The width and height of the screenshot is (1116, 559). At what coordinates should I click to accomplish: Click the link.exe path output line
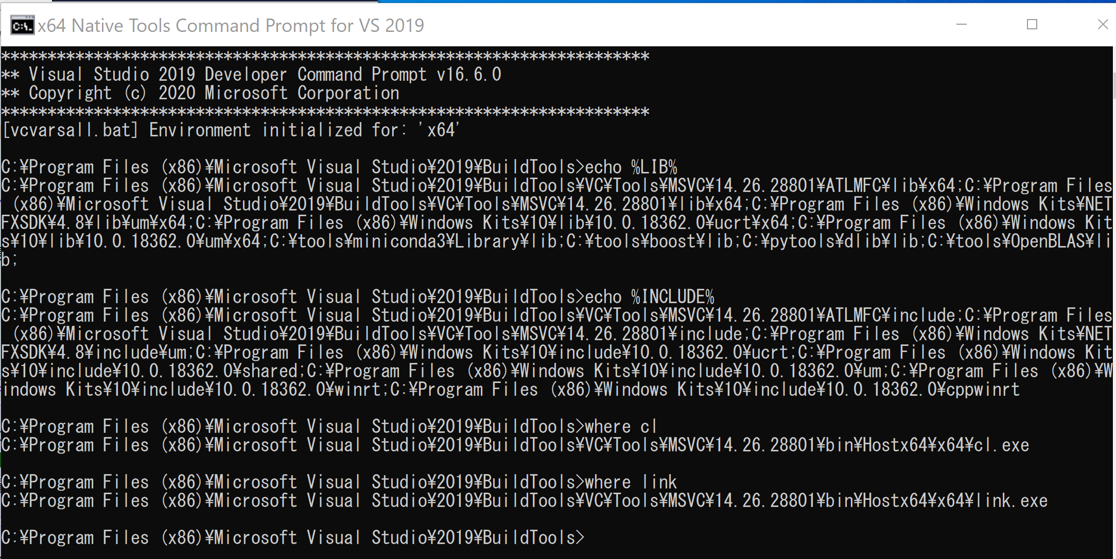coord(525,501)
